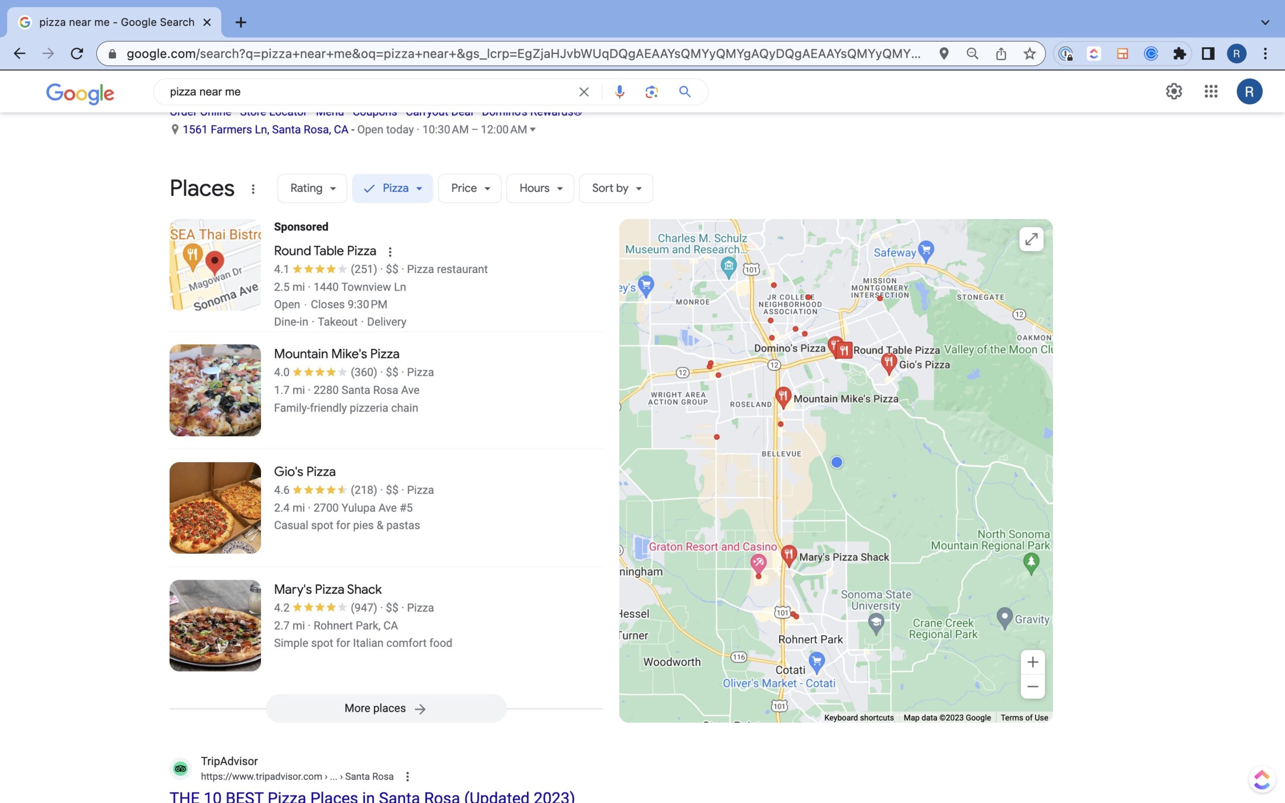Click the share icon in address bar
Image resolution: width=1285 pixels, height=803 pixels.
point(1001,54)
